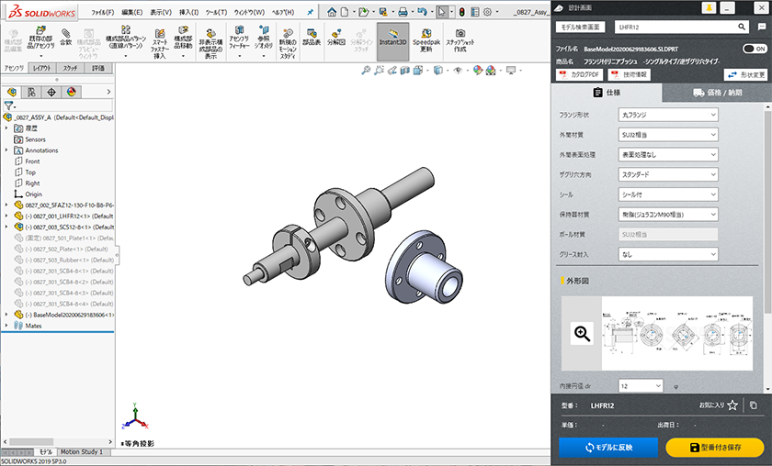The image size is (772, 466).
Task: Click the magnifier icon on outline drawing
Action: 582,334
